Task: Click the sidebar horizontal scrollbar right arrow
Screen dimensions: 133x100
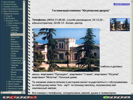Action: (x=22, y=93)
